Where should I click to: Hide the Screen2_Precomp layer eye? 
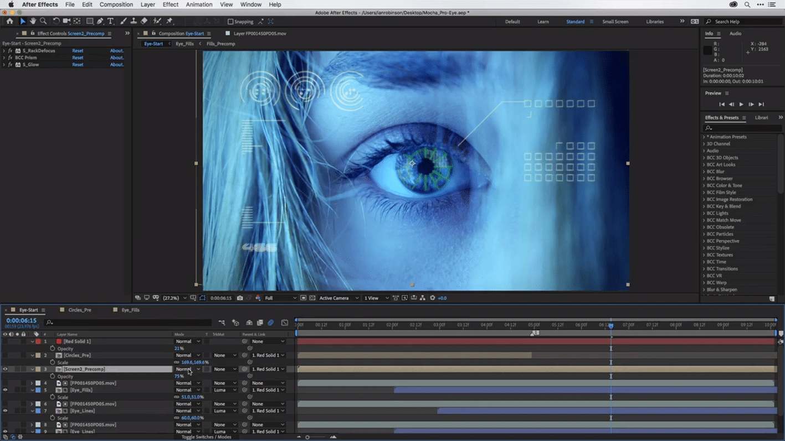(5, 369)
